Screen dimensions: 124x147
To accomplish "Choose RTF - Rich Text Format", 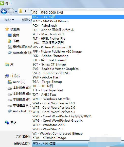I will click(x=78, y=60).
